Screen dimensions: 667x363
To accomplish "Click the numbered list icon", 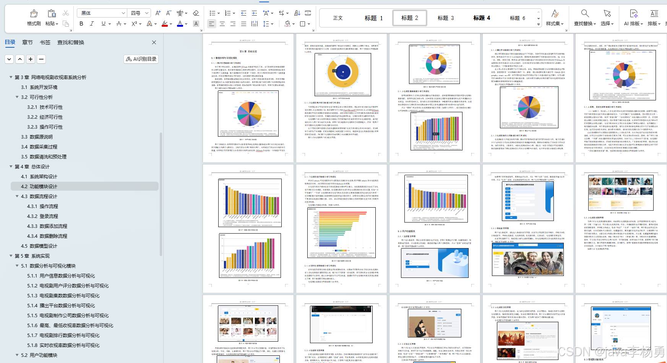I will tap(228, 13).
